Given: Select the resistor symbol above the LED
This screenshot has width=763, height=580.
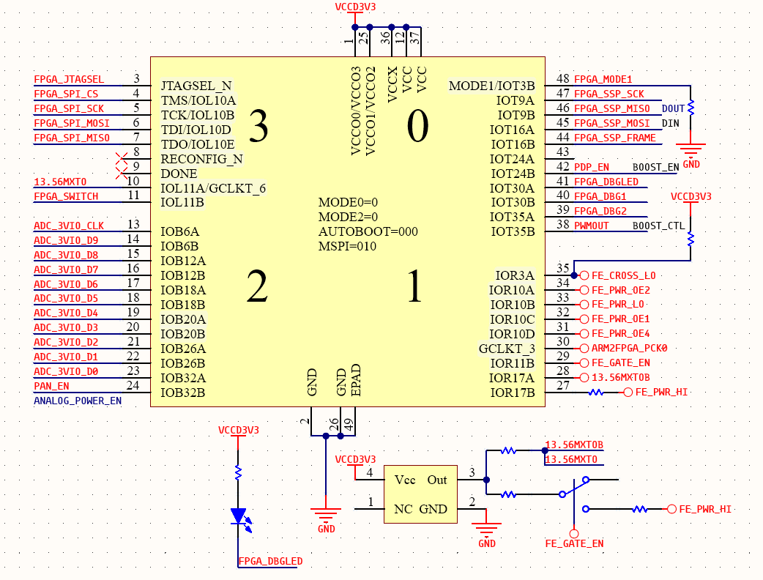Looking at the screenshot, I should tap(238, 472).
